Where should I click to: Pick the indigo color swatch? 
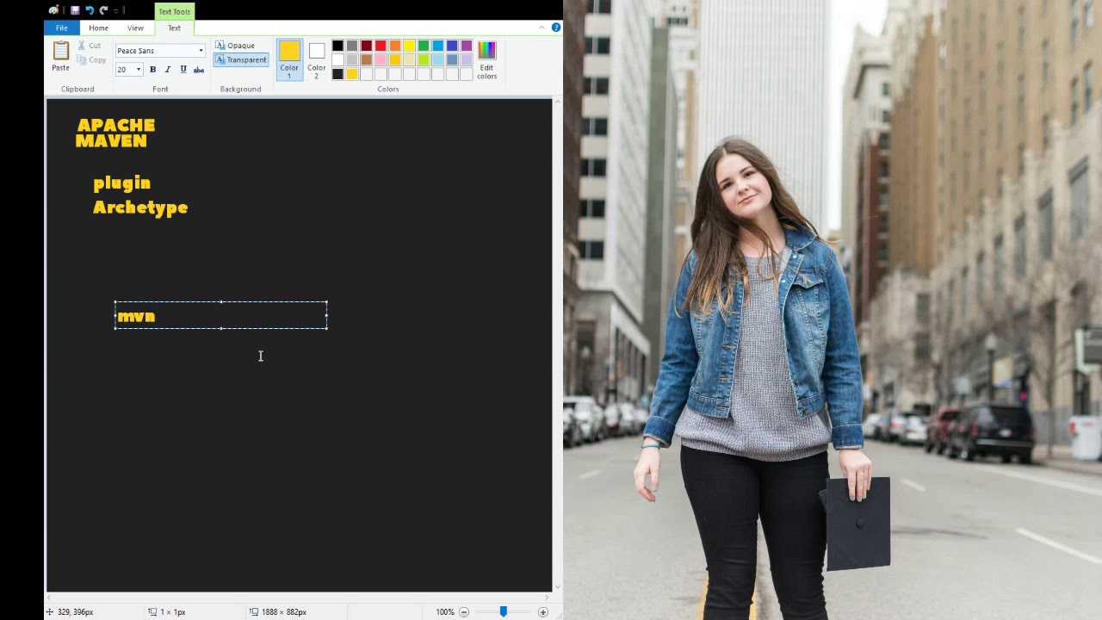[x=452, y=46]
